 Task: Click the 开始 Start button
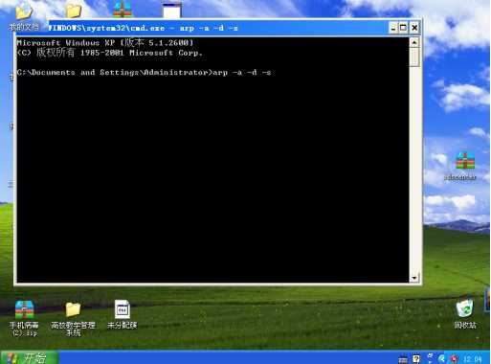[x=30, y=357]
